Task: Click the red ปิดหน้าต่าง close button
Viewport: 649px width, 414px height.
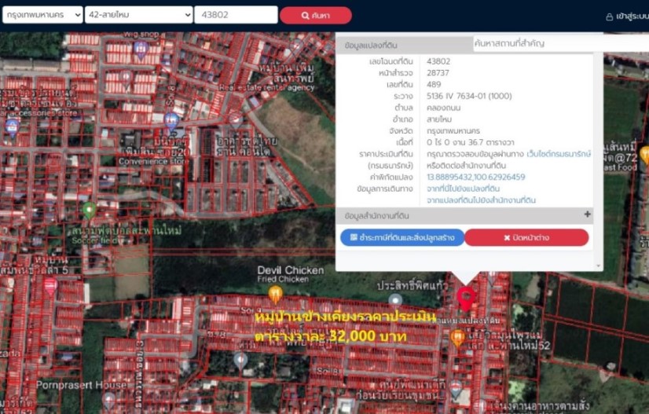Action: (526, 237)
